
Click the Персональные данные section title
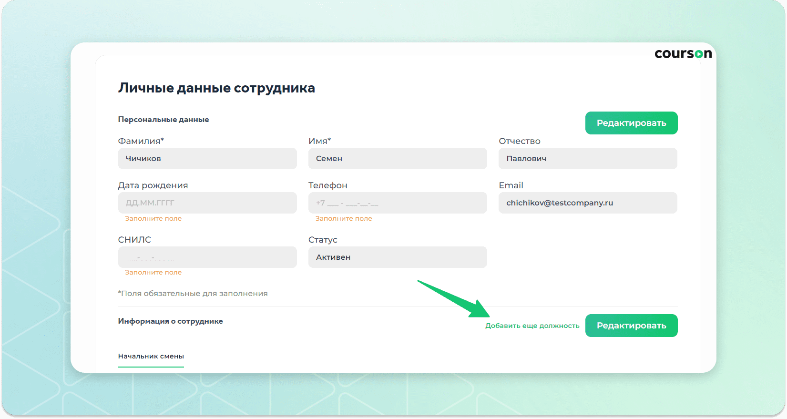coord(164,120)
